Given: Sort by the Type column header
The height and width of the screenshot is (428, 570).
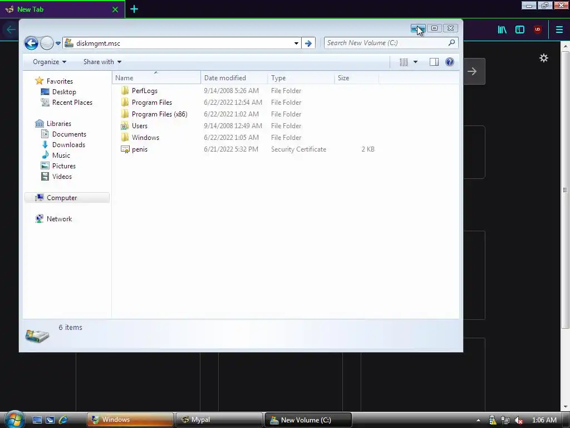Looking at the screenshot, I should click(x=301, y=78).
